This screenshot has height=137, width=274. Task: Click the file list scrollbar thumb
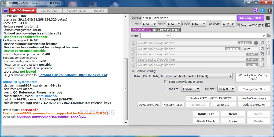tap(268, 49)
